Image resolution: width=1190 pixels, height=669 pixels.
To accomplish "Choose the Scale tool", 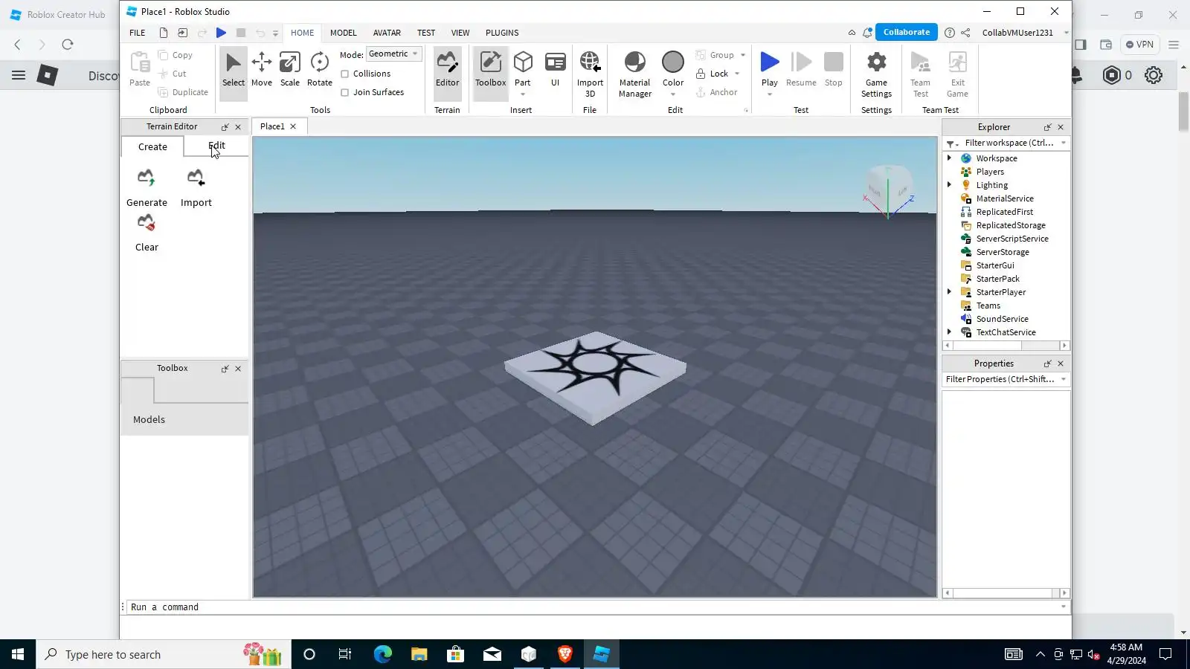I will tap(290, 69).
